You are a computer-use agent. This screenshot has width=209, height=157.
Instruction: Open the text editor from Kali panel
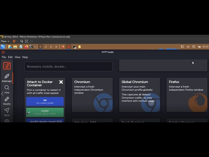[21, 47]
